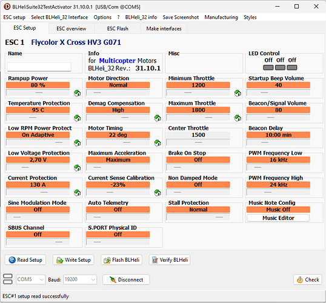Adjust the Rampup Power slider
The image size is (326, 303).
pyautogui.click(x=38, y=93)
